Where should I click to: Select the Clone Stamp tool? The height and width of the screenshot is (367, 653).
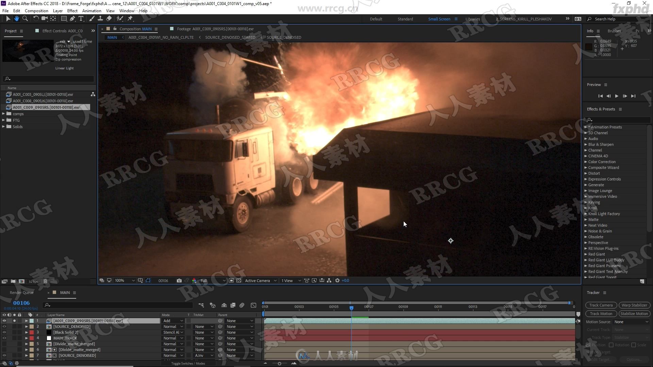(x=100, y=19)
